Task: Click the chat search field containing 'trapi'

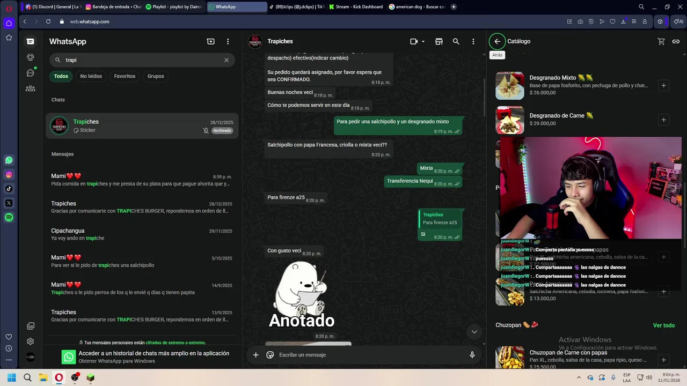Action: 142,60
